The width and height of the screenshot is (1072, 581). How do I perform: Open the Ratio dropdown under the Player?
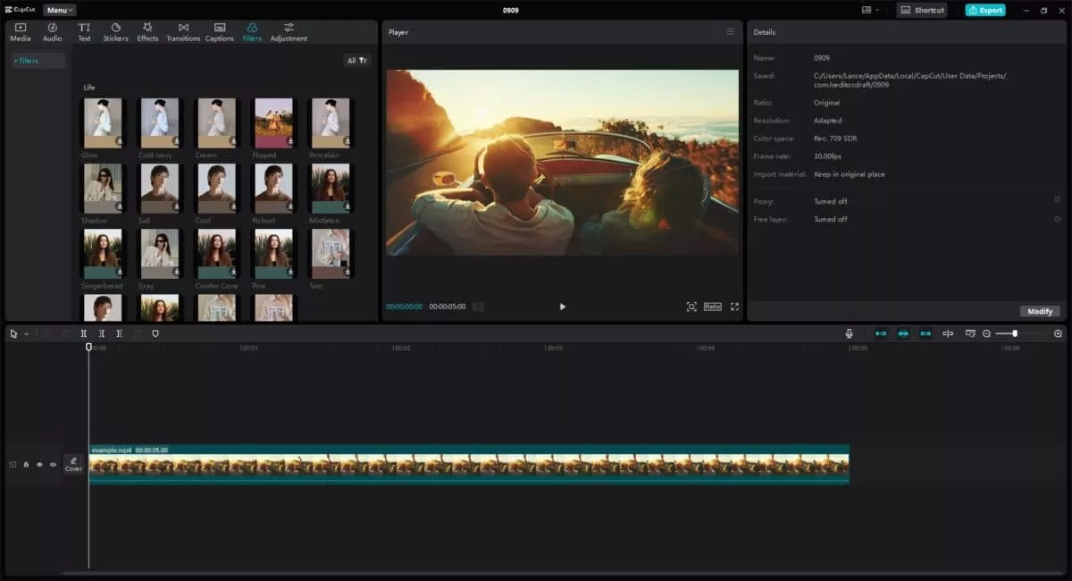point(712,307)
